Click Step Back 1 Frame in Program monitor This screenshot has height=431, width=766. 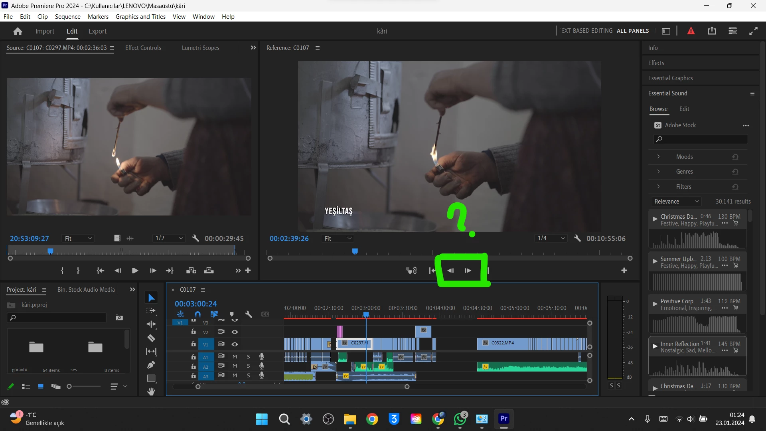(x=450, y=271)
